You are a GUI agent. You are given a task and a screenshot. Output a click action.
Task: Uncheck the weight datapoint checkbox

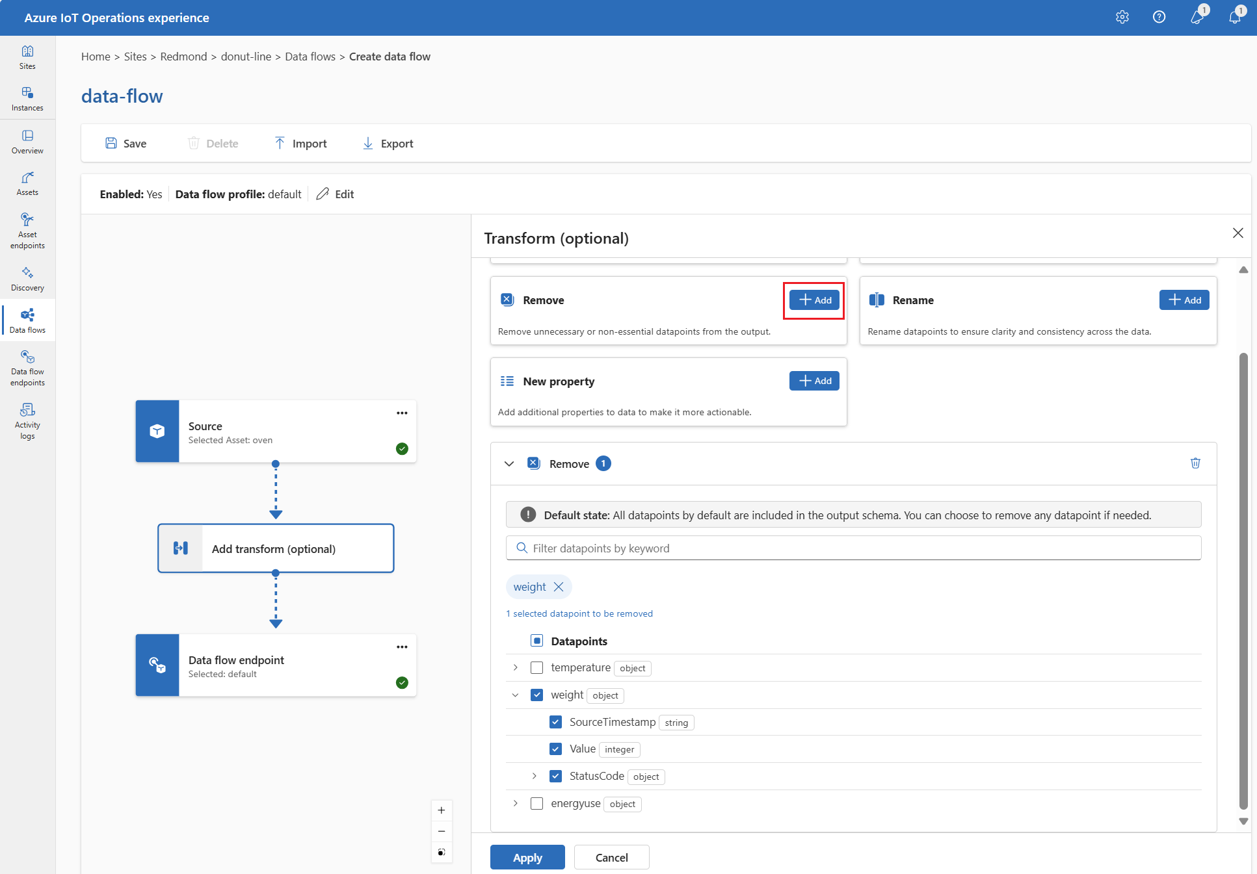click(x=537, y=695)
